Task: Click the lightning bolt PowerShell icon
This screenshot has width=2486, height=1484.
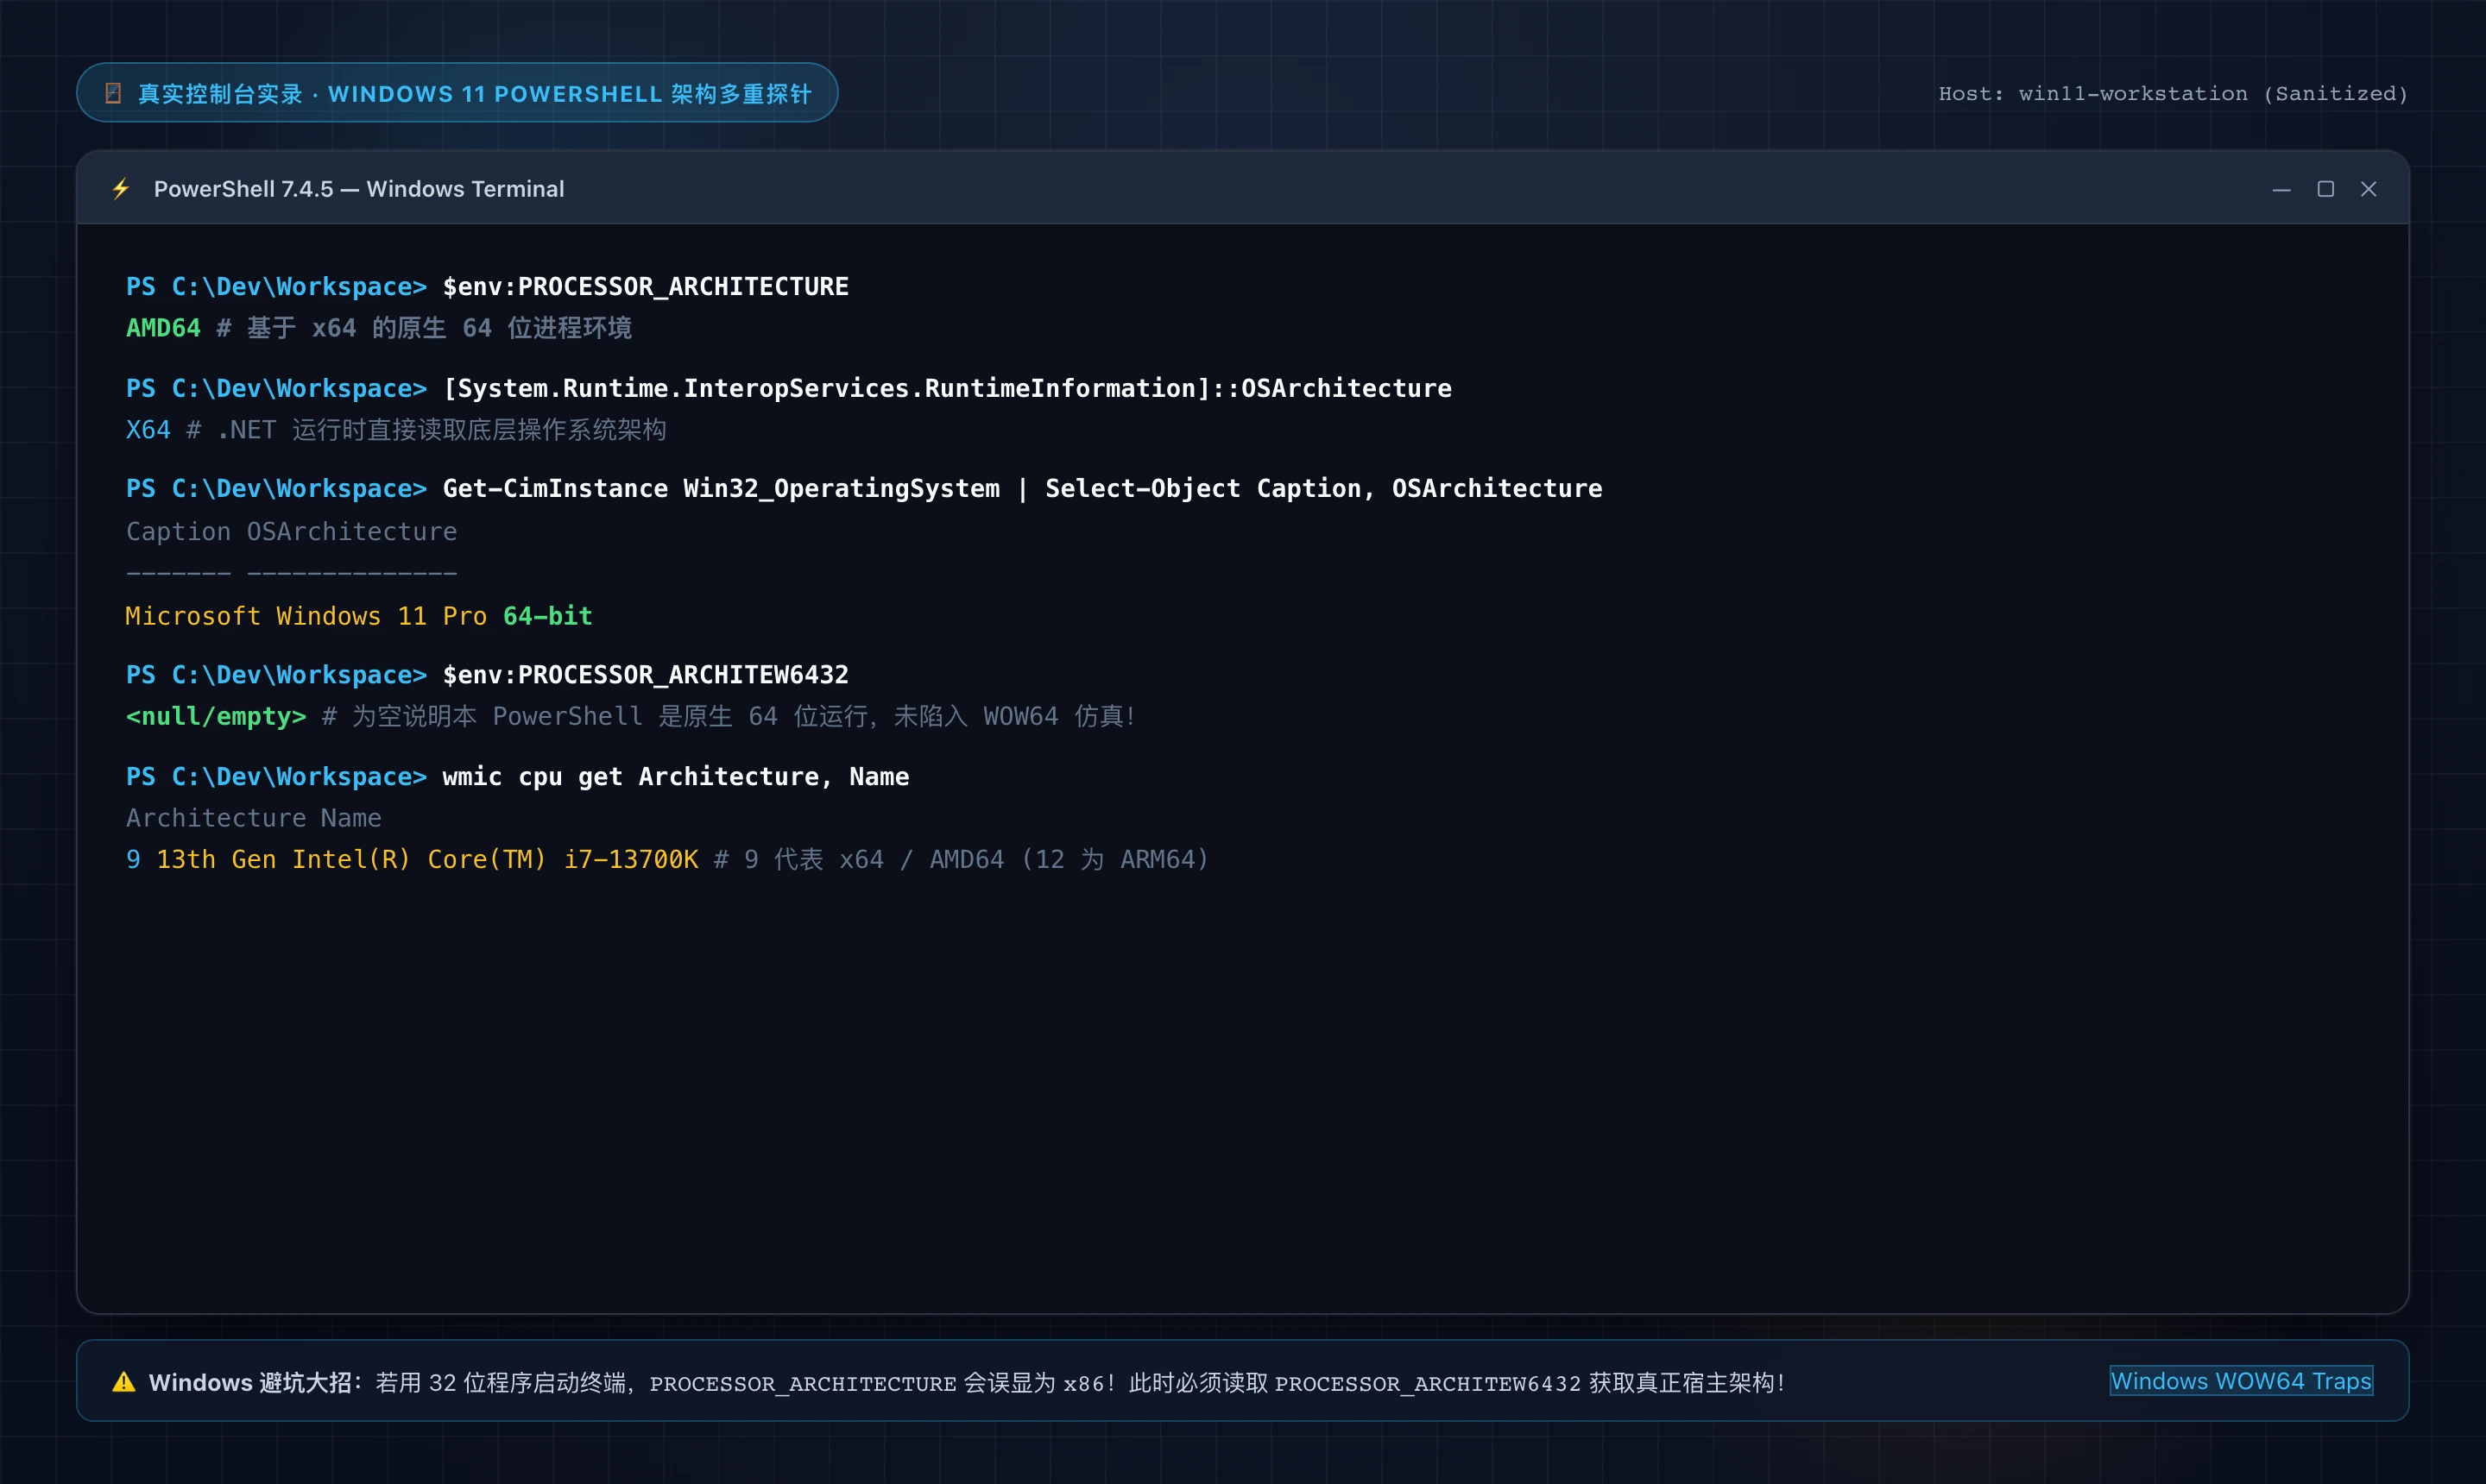Action: [x=121, y=189]
